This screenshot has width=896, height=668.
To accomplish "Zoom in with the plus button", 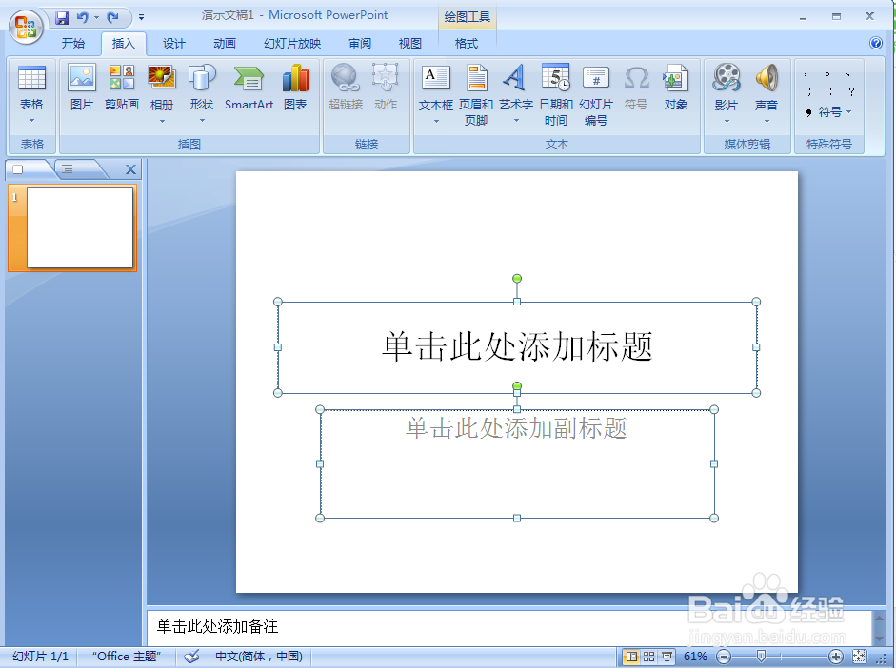I will click(836, 657).
